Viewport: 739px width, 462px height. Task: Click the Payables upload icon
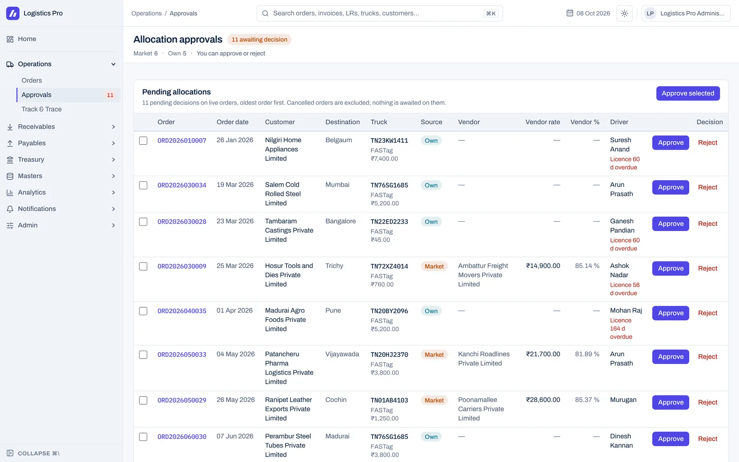[x=10, y=143]
